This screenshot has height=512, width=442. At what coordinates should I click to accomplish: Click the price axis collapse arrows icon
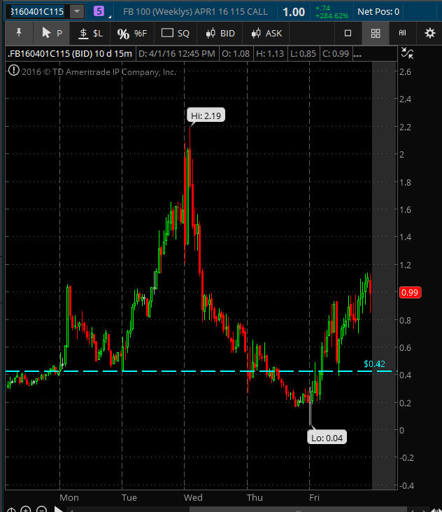coord(408,53)
